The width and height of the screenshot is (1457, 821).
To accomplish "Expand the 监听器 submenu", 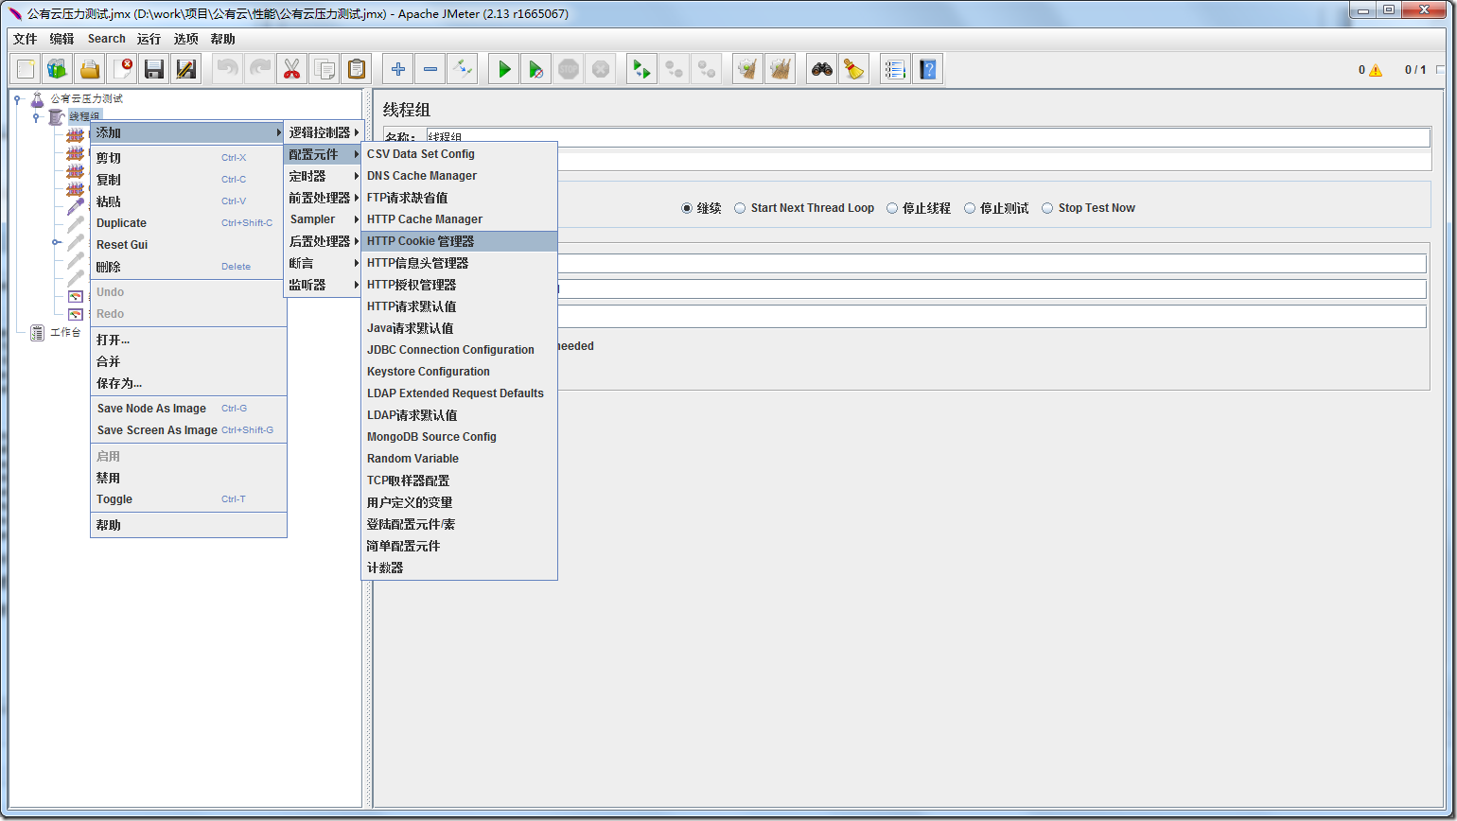I will pyautogui.click(x=323, y=285).
